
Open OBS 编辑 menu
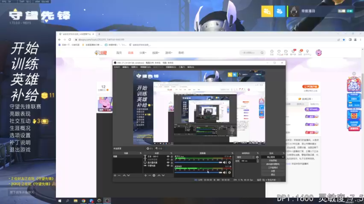coord(126,67)
